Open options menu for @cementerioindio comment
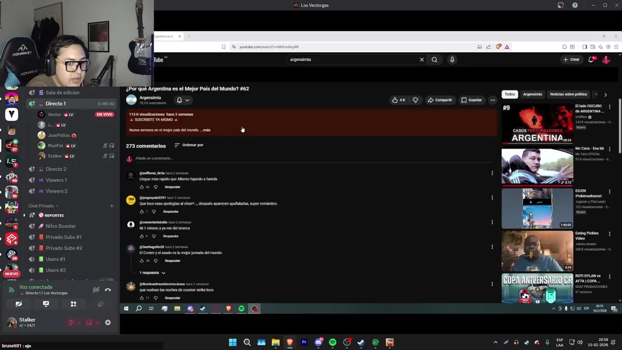This screenshot has width=622, height=350. click(492, 222)
